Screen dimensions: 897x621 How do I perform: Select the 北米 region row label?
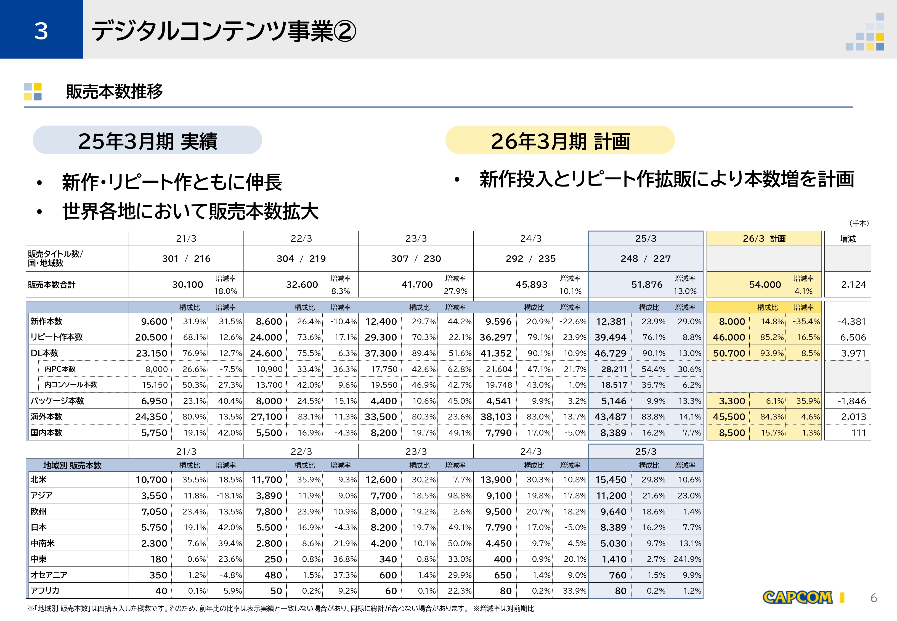coord(39,479)
